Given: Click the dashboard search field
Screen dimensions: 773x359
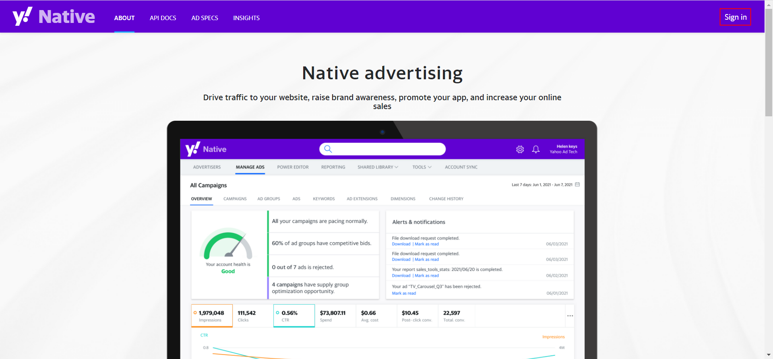Looking at the screenshot, I should tap(382, 149).
